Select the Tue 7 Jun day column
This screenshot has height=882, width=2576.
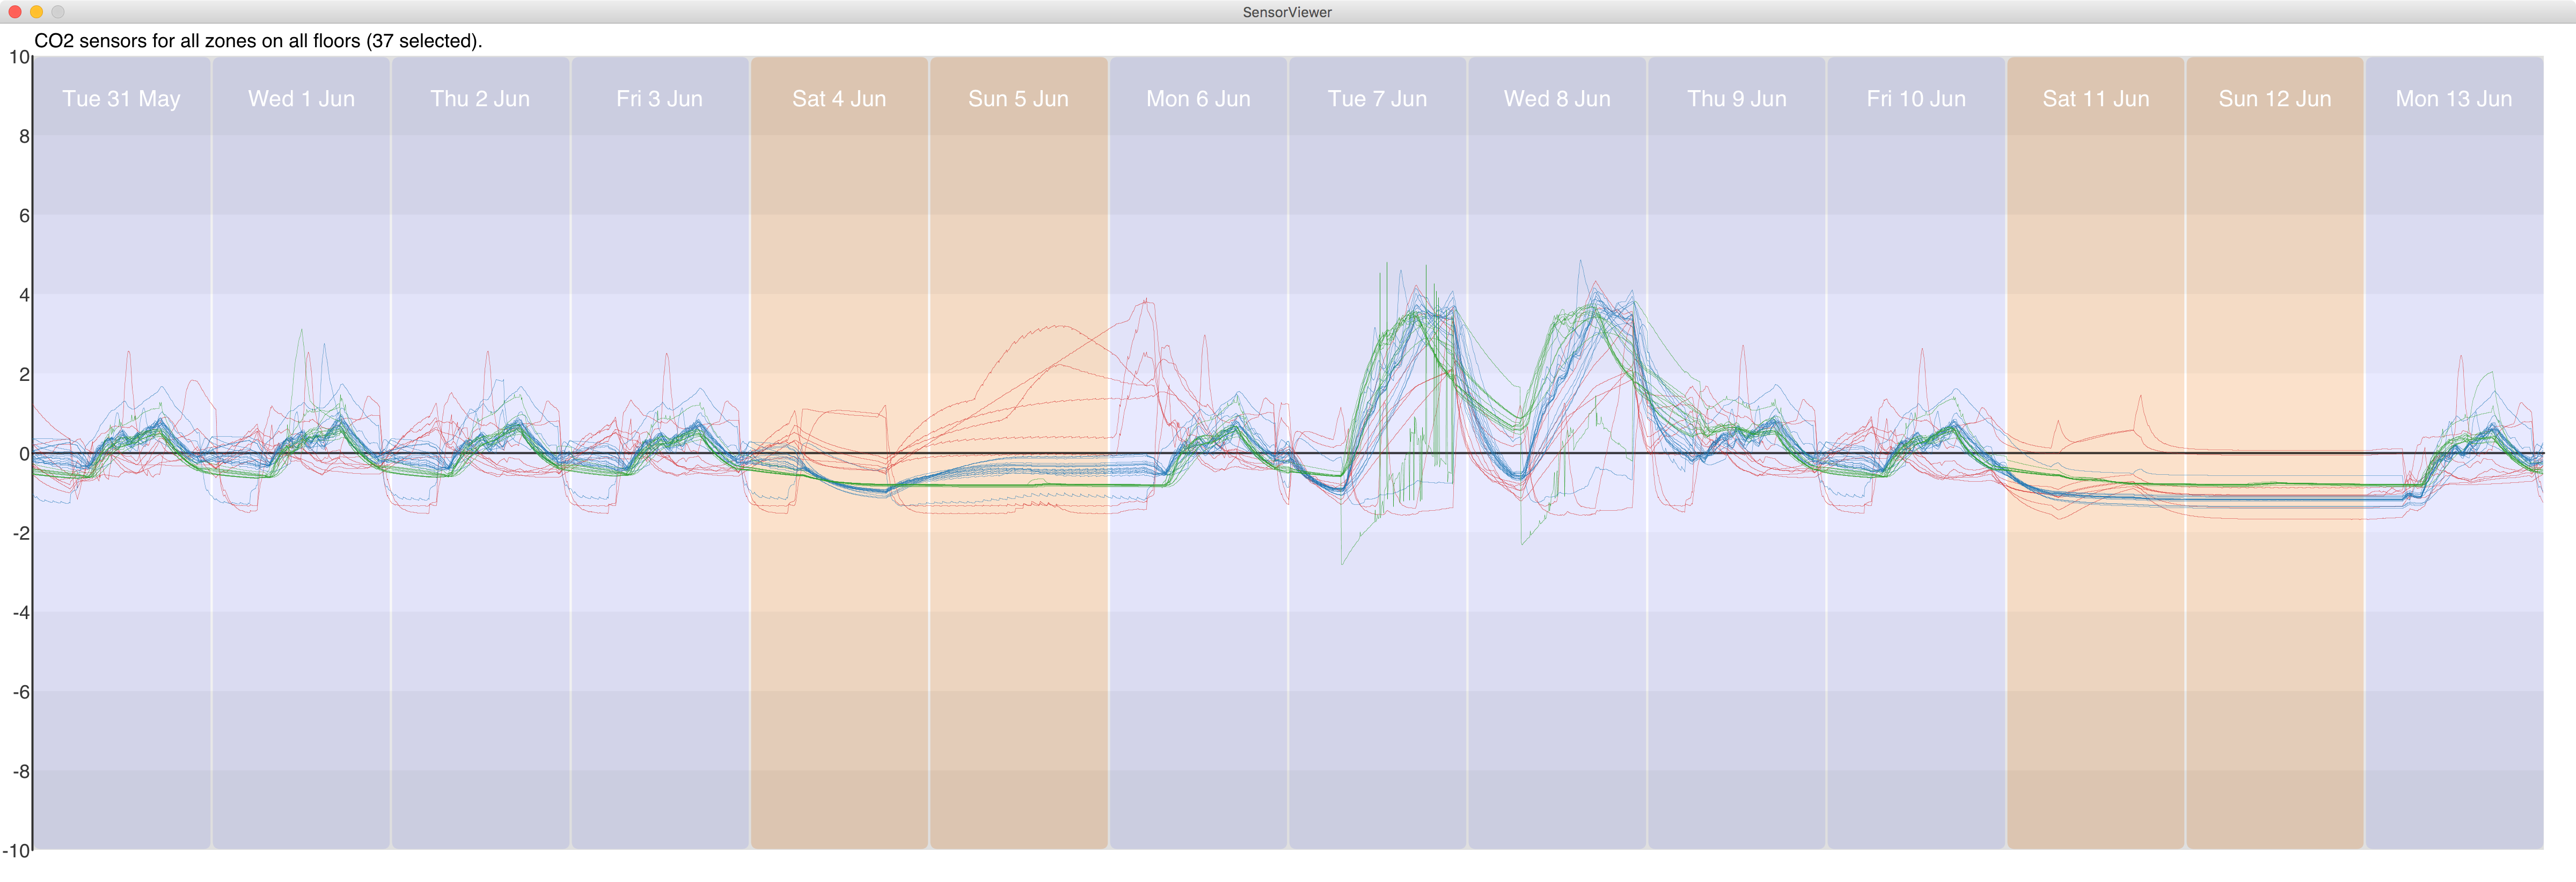(1378, 452)
